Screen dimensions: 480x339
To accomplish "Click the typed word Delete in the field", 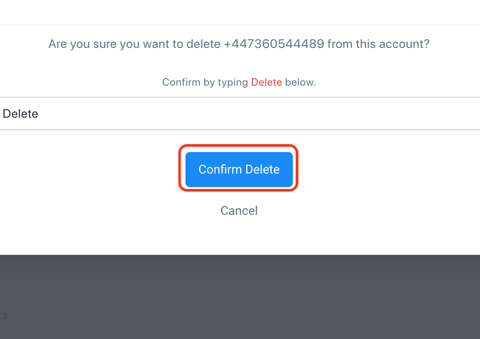I will click(x=20, y=114).
